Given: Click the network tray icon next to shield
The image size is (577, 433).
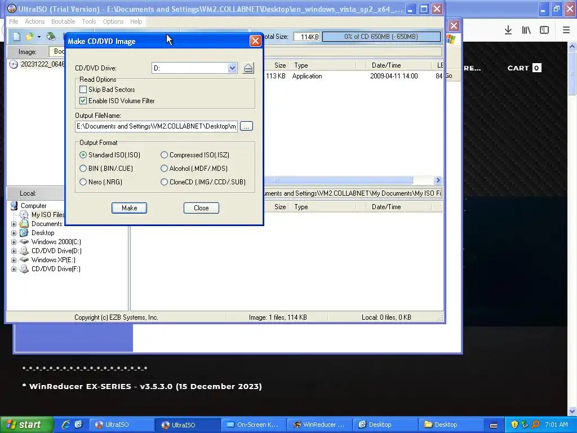Looking at the screenshot, I should [x=525, y=425].
